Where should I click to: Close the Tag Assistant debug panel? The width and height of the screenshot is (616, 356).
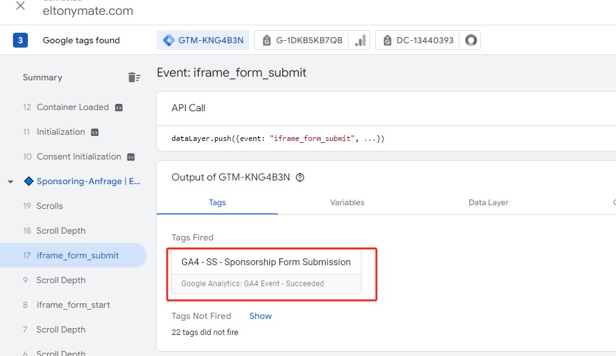click(x=20, y=6)
